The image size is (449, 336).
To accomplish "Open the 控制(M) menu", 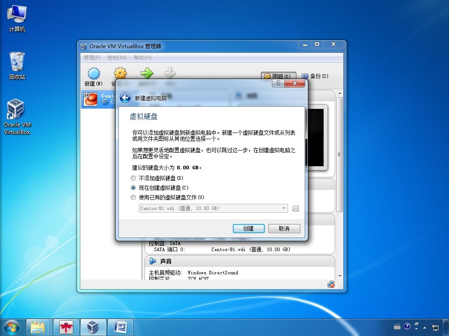I will (x=117, y=58).
